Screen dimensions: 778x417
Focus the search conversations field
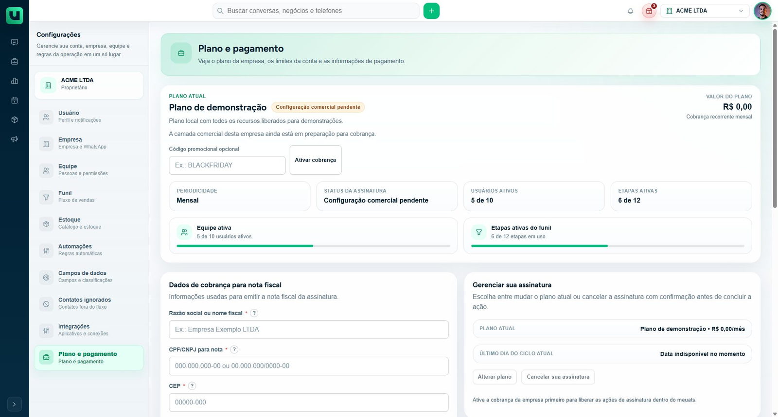[x=316, y=11]
